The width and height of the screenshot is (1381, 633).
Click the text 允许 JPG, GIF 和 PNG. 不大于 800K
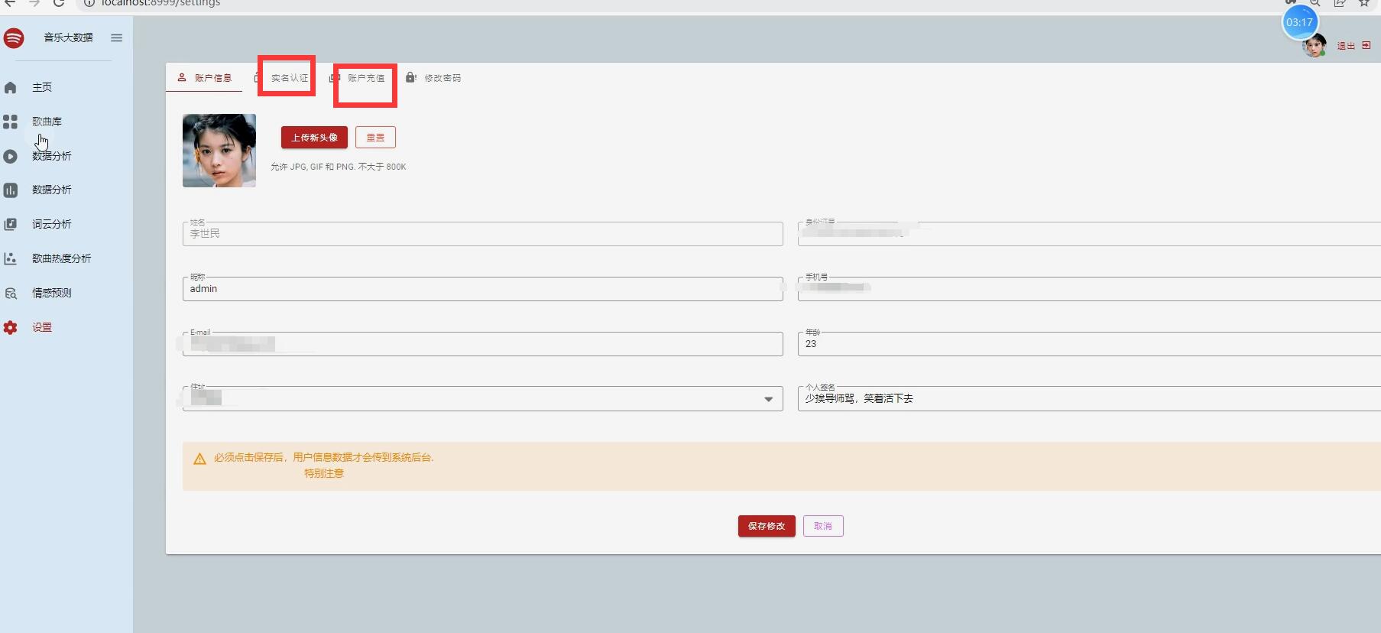(339, 167)
